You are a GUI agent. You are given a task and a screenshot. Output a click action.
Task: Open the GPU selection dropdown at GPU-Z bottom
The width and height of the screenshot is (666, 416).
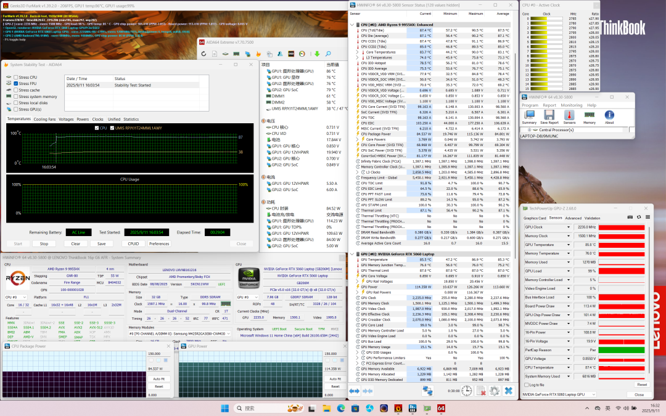[x=559, y=394]
